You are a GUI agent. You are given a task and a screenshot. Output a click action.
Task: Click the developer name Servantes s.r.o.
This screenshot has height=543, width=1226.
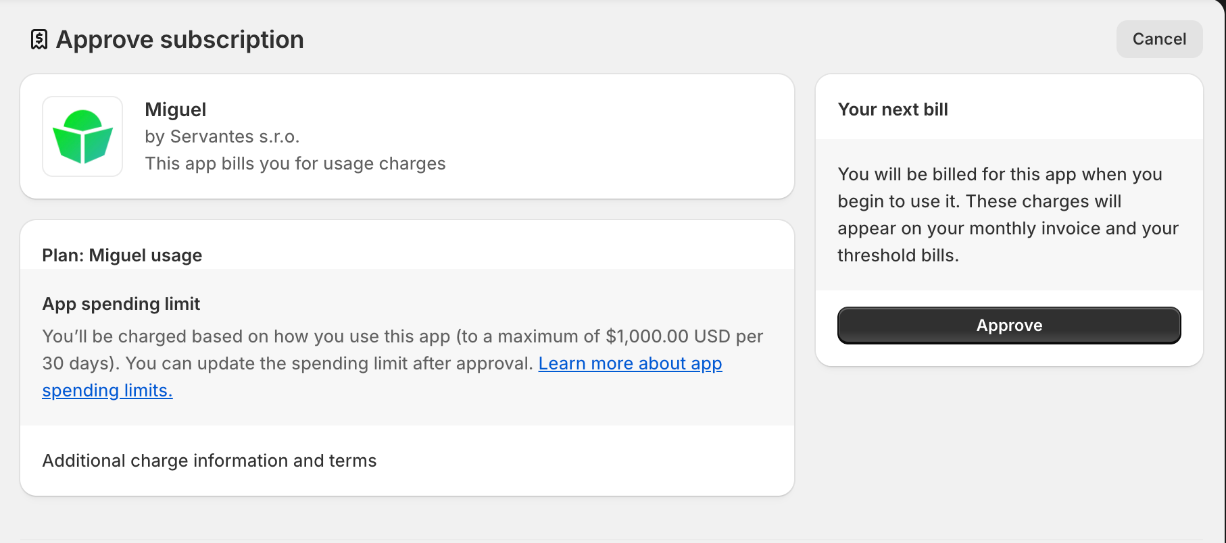[x=235, y=136]
